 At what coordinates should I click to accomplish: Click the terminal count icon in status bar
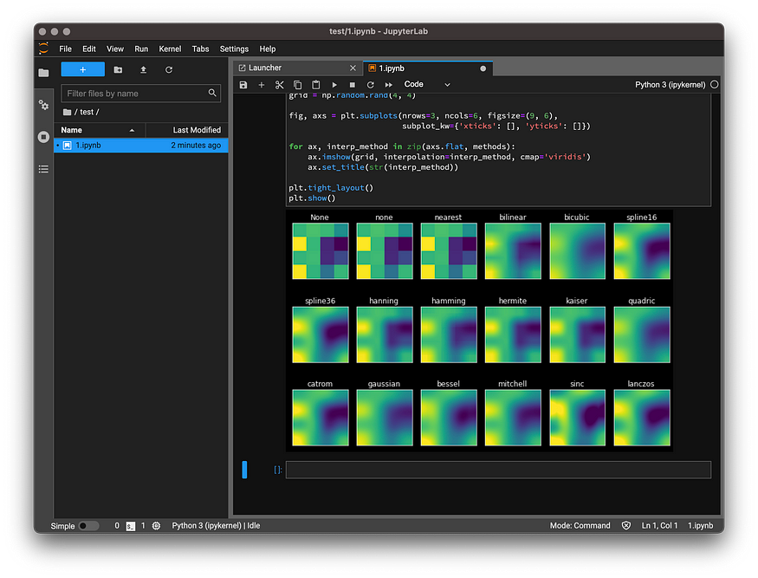click(x=131, y=526)
